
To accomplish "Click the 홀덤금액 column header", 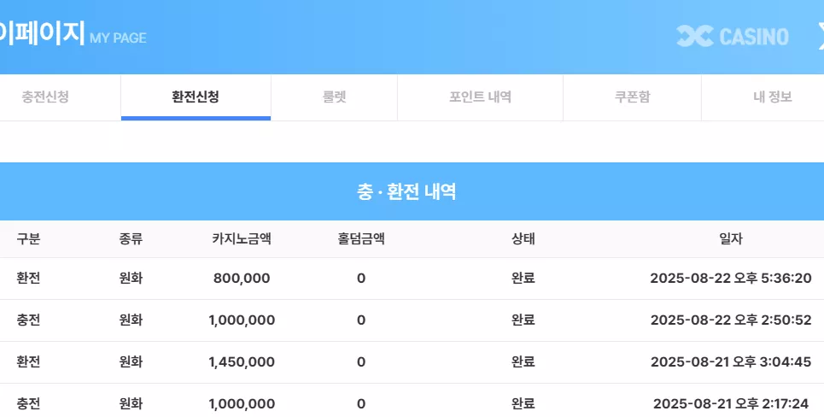I will tap(361, 239).
